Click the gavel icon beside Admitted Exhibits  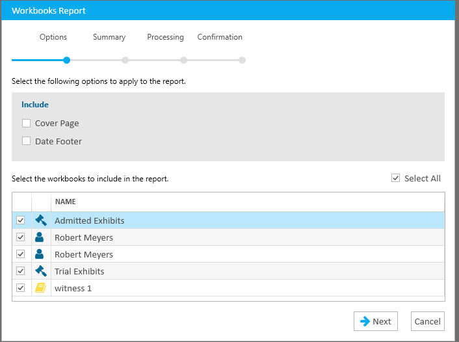41,220
